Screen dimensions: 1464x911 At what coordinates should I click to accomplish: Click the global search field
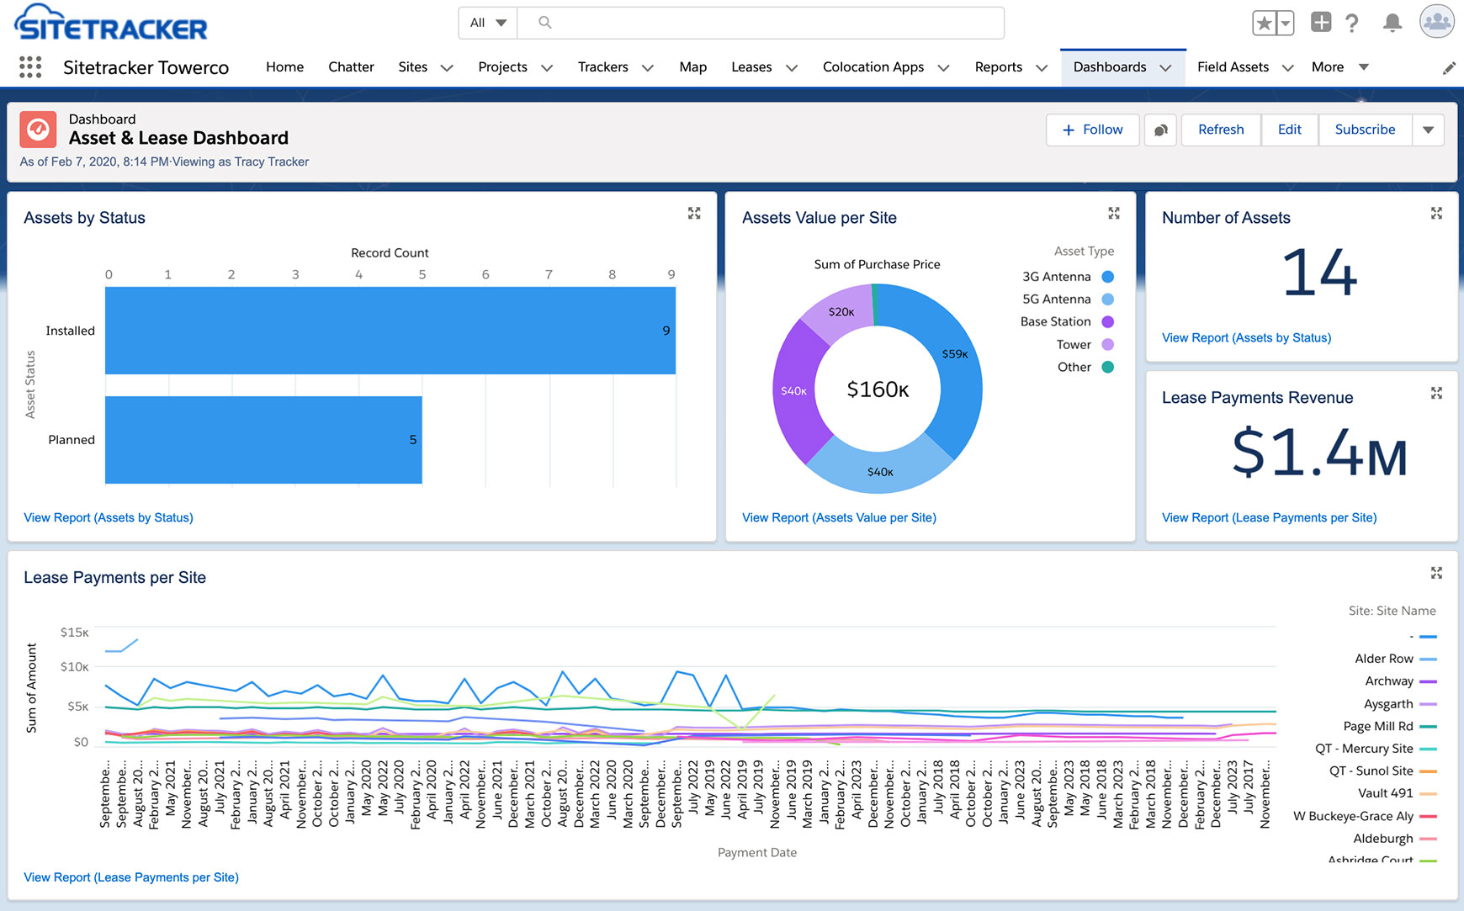pyautogui.click(x=761, y=23)
